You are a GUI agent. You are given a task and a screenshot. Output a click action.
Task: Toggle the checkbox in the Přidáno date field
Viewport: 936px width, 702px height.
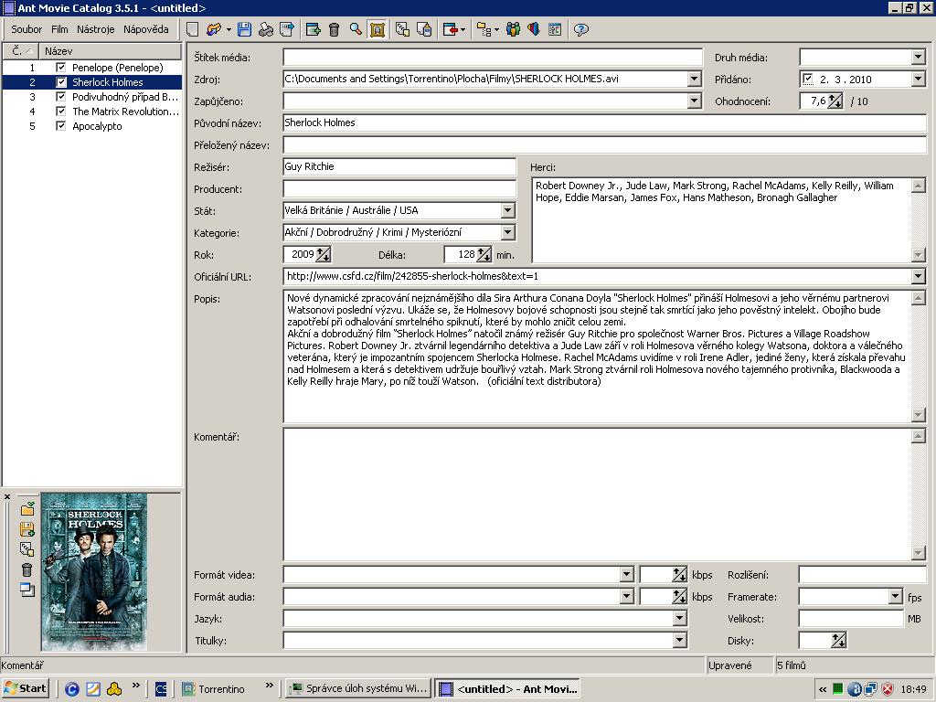(x=808, y=80)
